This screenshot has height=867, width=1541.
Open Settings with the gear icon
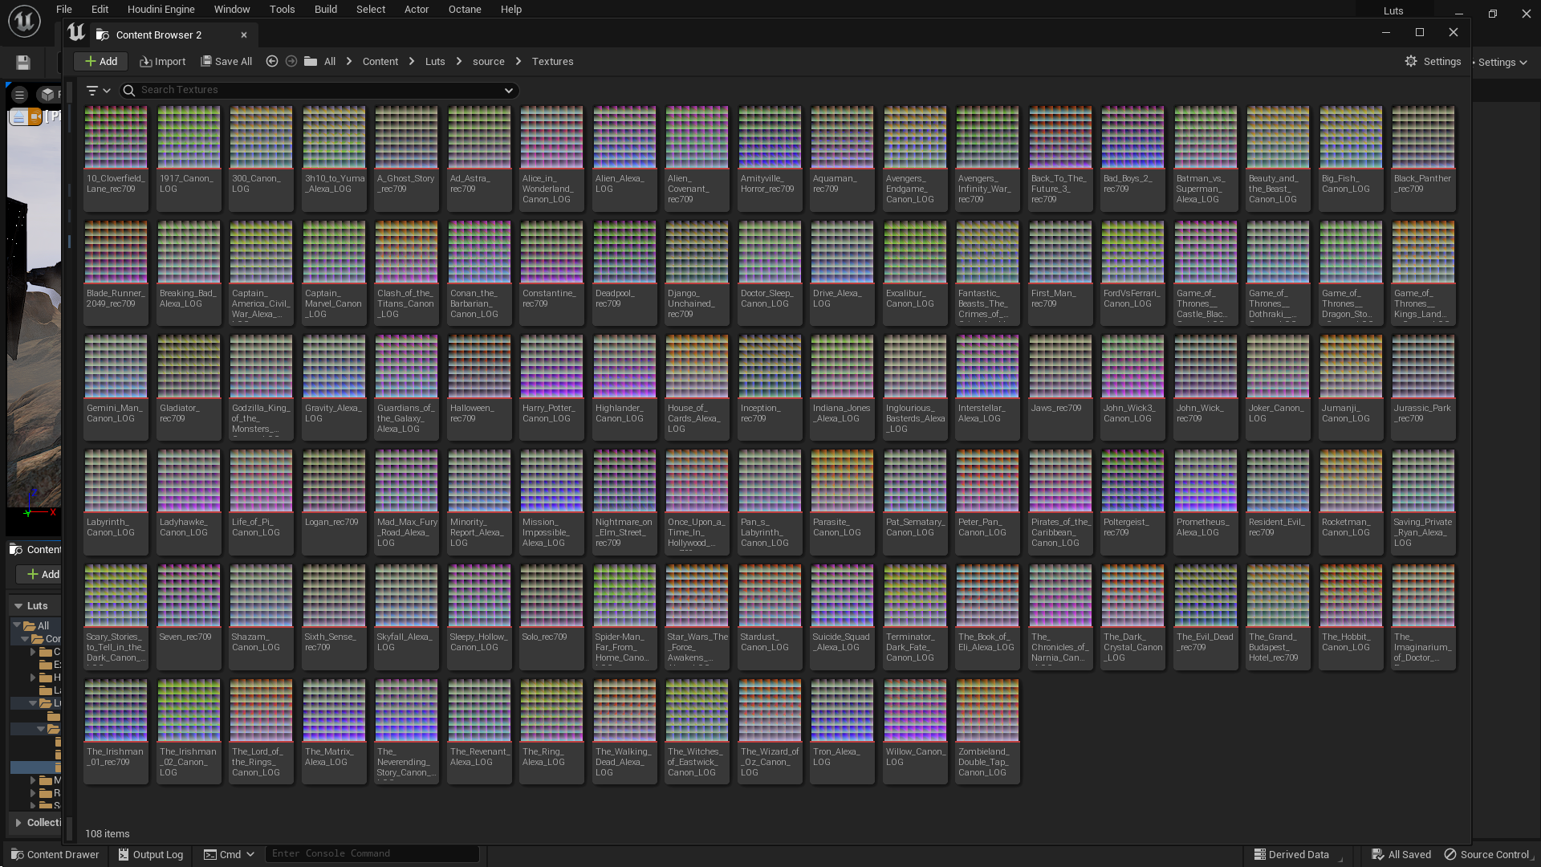[x=1433, y=61]
